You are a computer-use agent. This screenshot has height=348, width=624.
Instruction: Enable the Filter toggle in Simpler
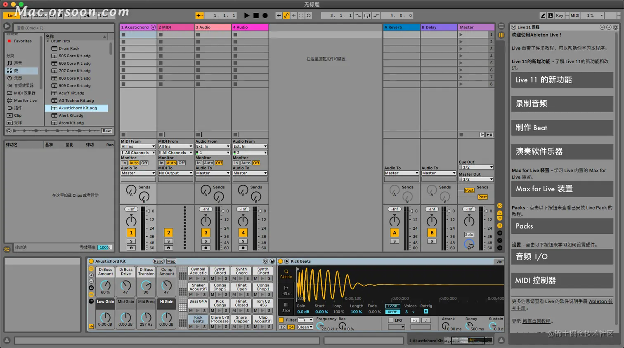(281, 320)
